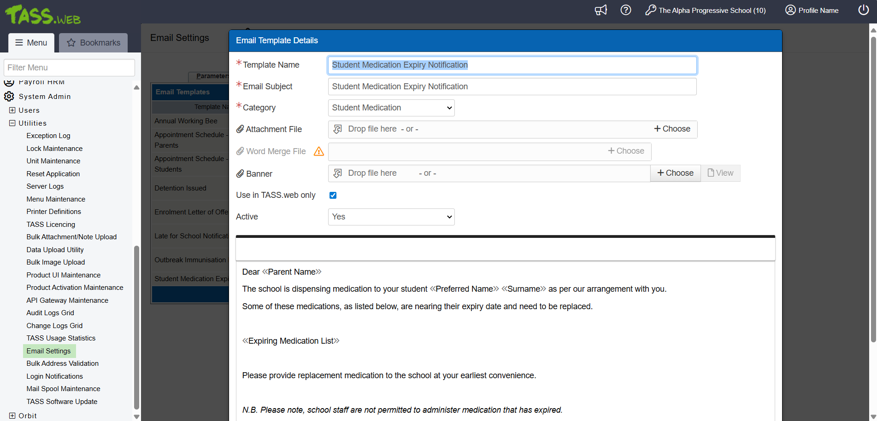
Task: Select the Menu tab
Action: [31, 43]
